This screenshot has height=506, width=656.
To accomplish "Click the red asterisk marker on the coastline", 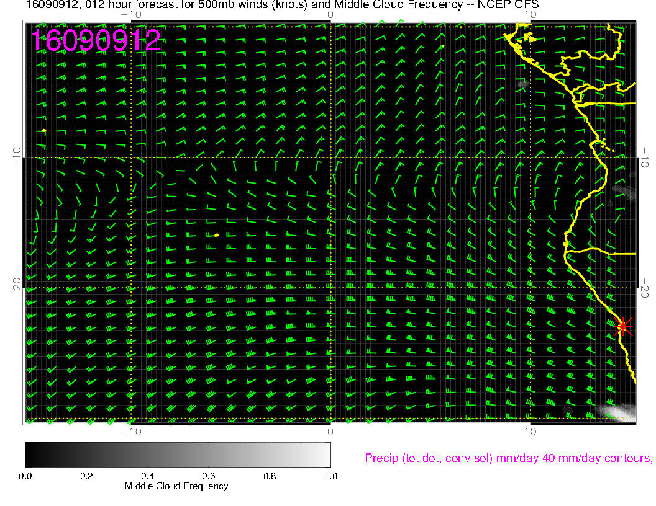I will coord(623,326).
